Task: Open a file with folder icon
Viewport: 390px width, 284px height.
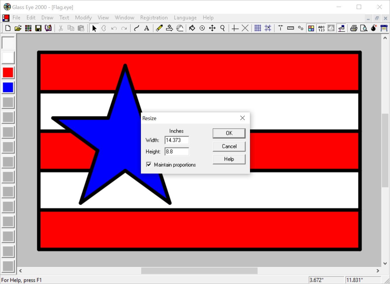Action: point(18,28)
